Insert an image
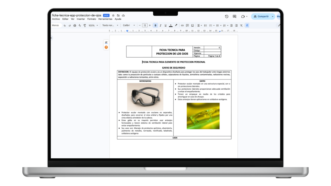The image size is (331, 186). tap(192, 25)
